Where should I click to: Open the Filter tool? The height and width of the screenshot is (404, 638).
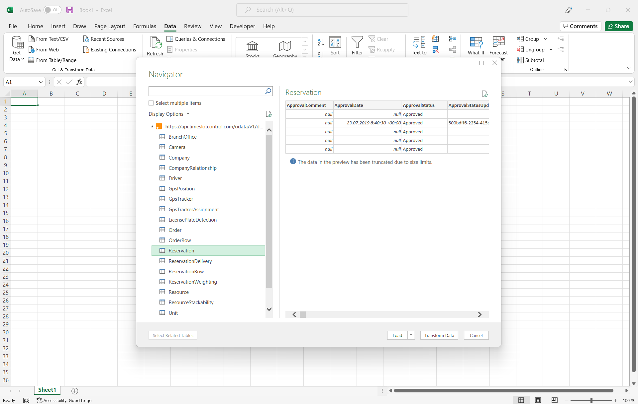point(357,45)
